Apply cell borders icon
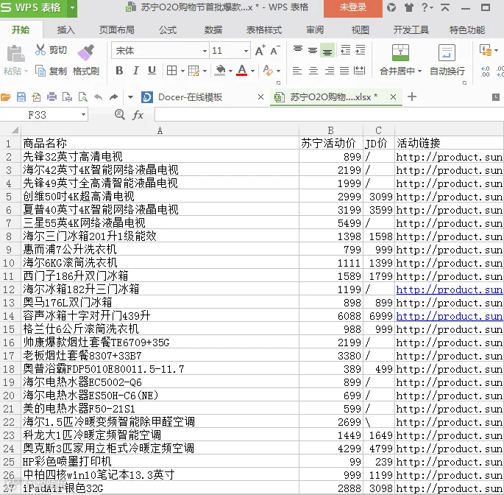Viewport: 504px width, 495px height. [171, 71]
